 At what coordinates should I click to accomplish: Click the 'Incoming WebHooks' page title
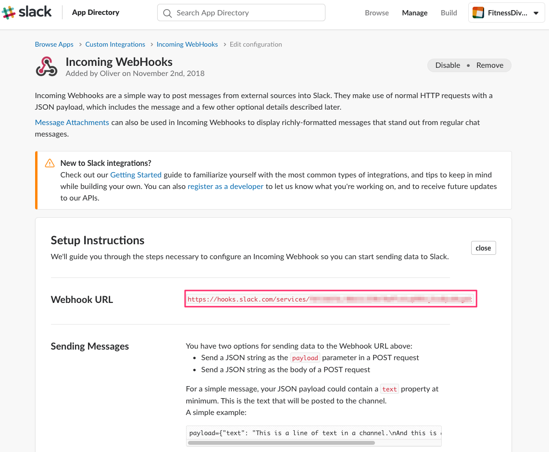point(119,62)
